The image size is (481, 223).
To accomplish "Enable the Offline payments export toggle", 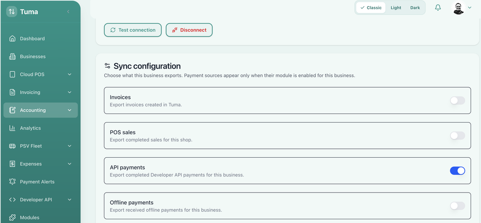I will pyautogui.click(x=458, y=206).
